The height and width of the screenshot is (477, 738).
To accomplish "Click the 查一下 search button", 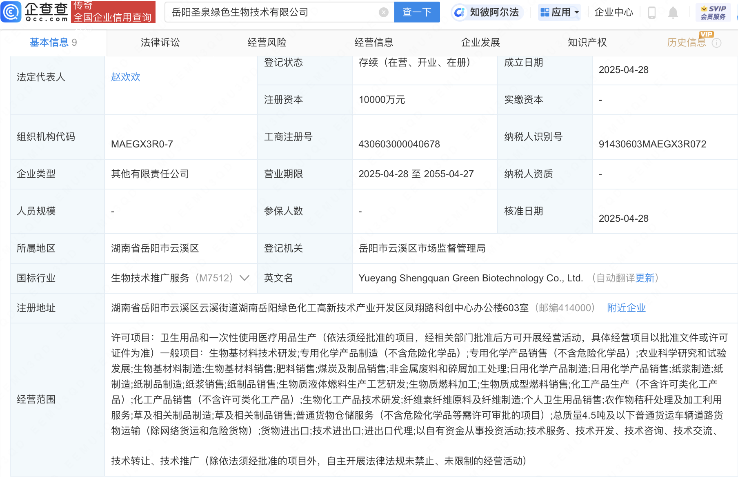I will (417, 12).
